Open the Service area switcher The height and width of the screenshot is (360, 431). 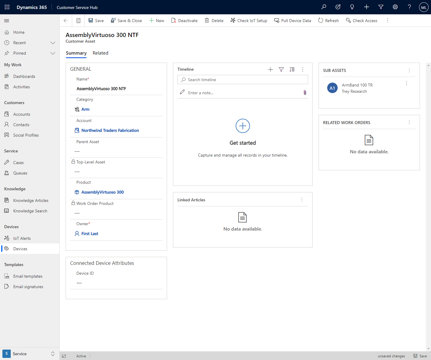pos(30,354)
